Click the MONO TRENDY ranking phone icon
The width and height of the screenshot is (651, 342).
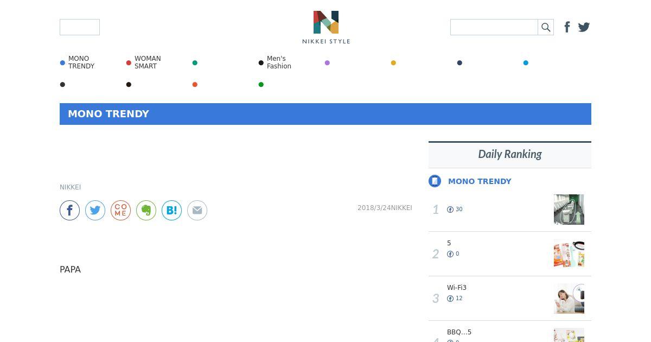click(435, 181)
